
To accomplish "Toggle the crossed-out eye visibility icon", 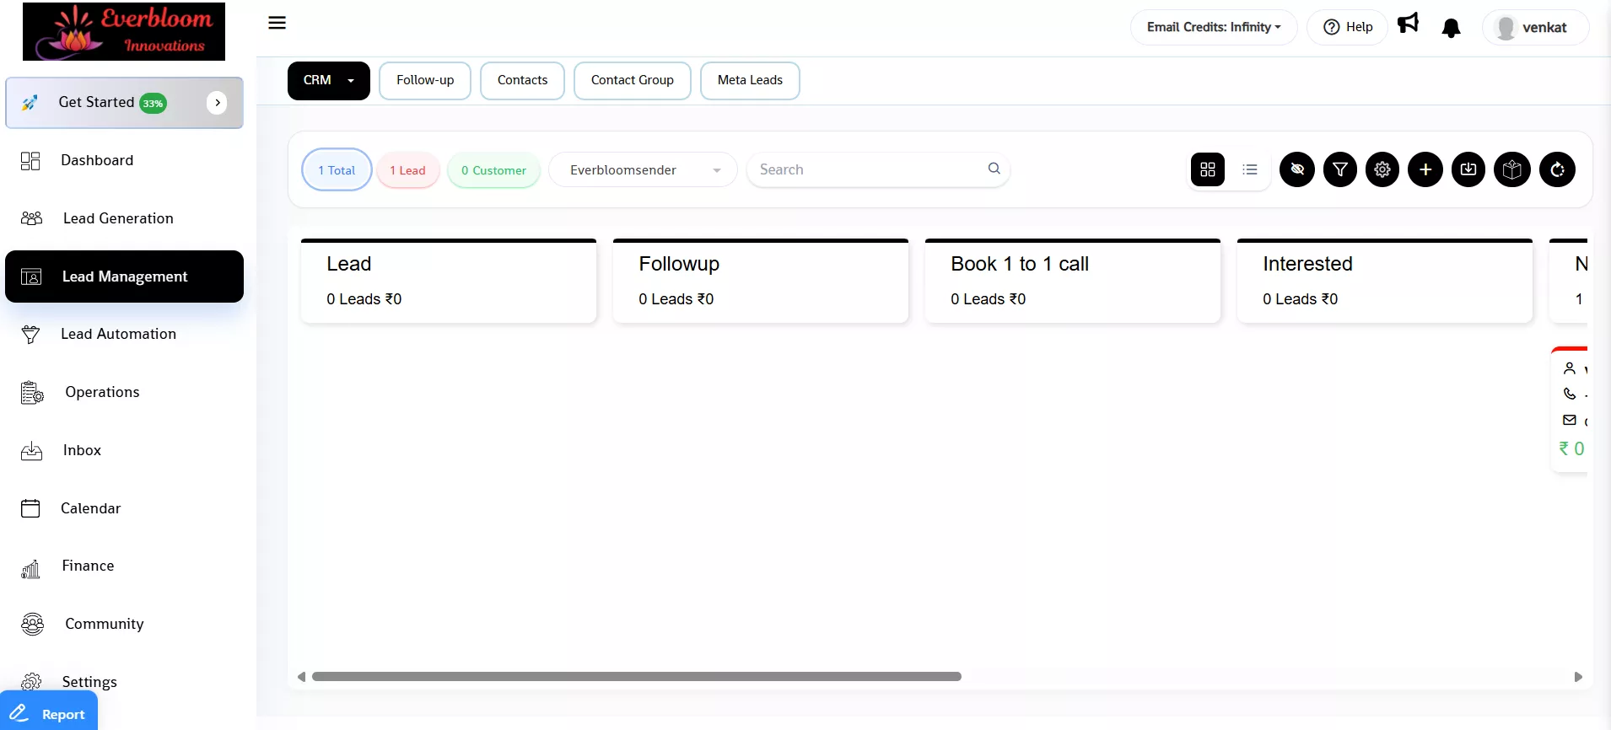I will [1297, 169].
